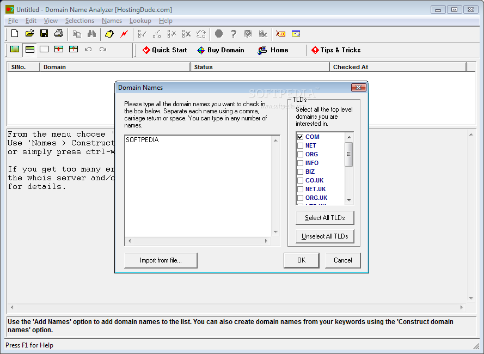Click the yellow notepad Add Names icon
484x354 pixels.
109,34
